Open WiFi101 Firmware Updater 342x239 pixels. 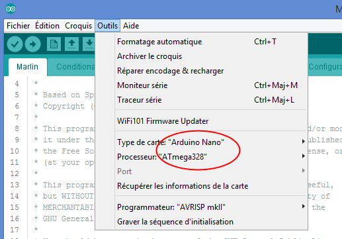211,121
